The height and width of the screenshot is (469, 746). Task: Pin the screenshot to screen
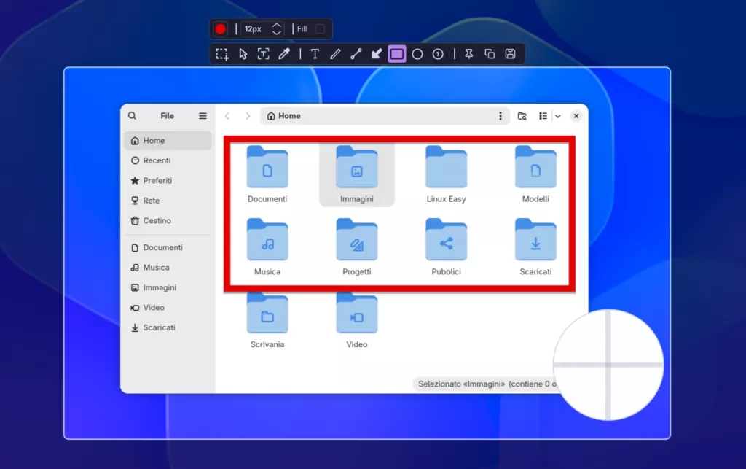(x=468, y=54)
